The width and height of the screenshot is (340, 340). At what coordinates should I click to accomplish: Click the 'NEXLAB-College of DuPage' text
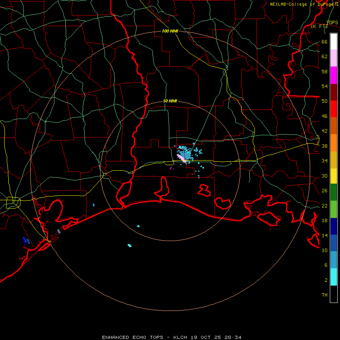tap(302, 4)
